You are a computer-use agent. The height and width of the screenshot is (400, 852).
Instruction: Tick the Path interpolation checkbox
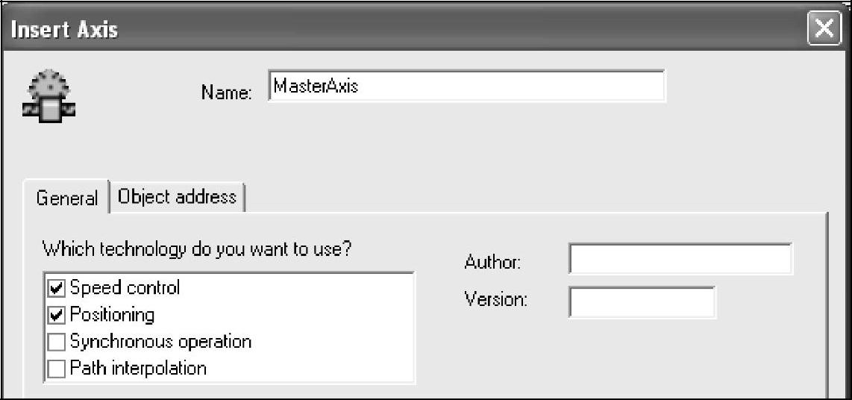pyautogui.click(x=56, y=369)
